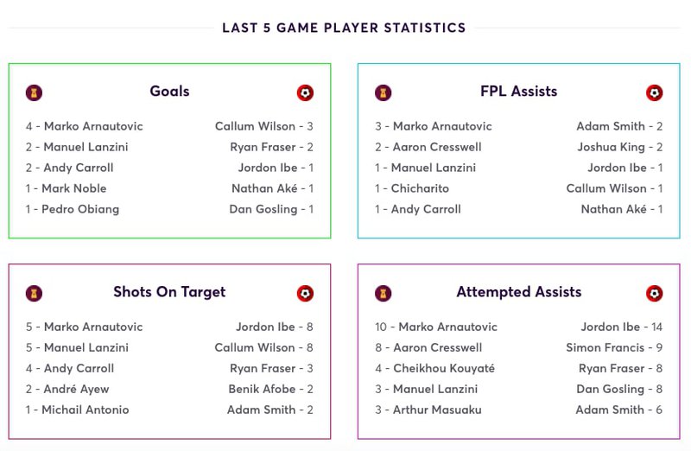
Task: Click the Last 5 Game Player Statistics title
Action: 344,28
